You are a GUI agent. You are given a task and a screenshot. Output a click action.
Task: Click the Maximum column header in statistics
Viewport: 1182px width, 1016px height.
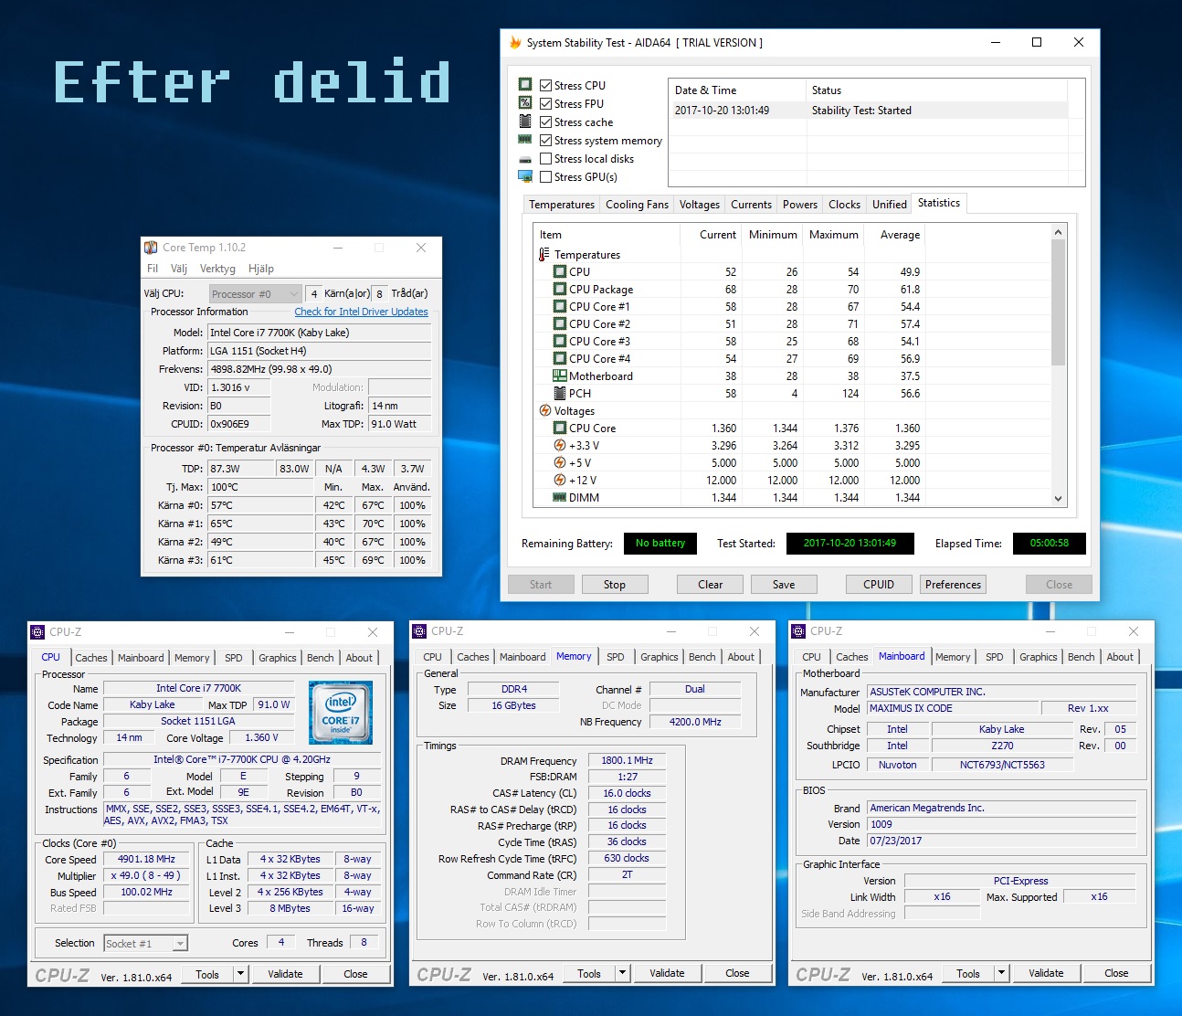click(x=834, y=235)
